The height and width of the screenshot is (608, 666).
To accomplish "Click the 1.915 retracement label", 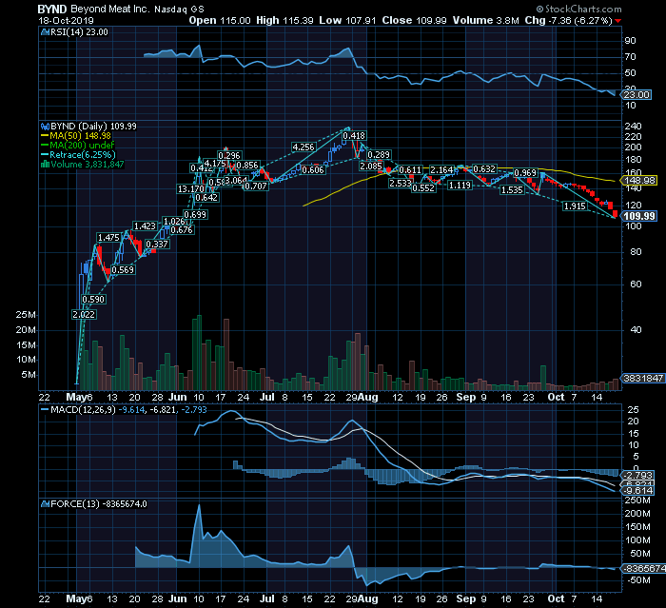I will (x=575, y=206).
